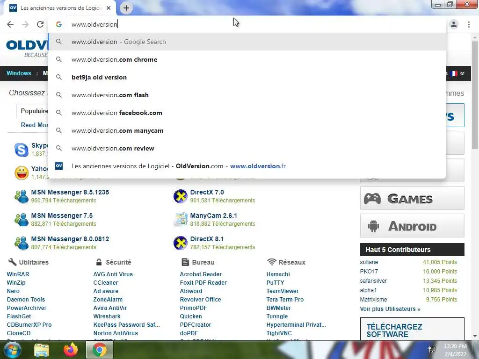This screenshot has width=479, height=359.
Task: Click the address bar text field
Action: pyautogui.click(x=247, y=24)
